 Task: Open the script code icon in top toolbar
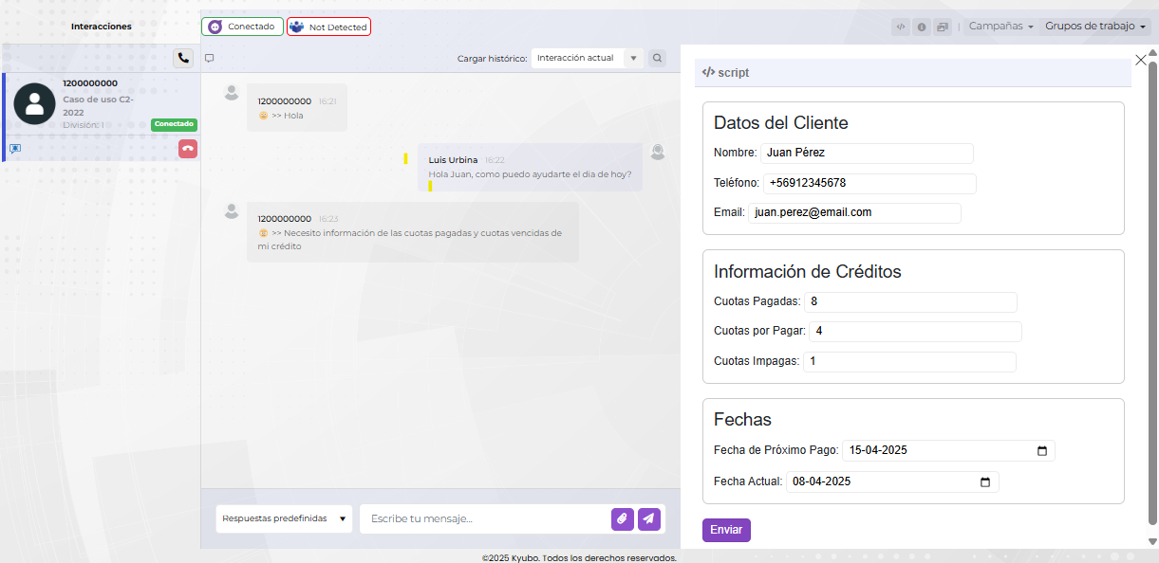coord(901,27)
